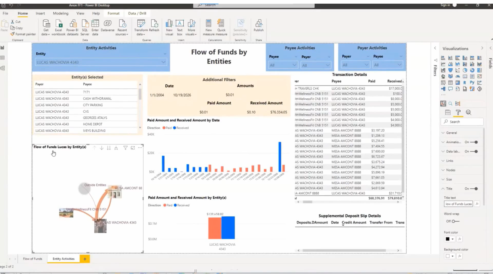This screenshot has width=493, height=277.
Task: Open the Format paint roller tab
Action: pos(458,112)
